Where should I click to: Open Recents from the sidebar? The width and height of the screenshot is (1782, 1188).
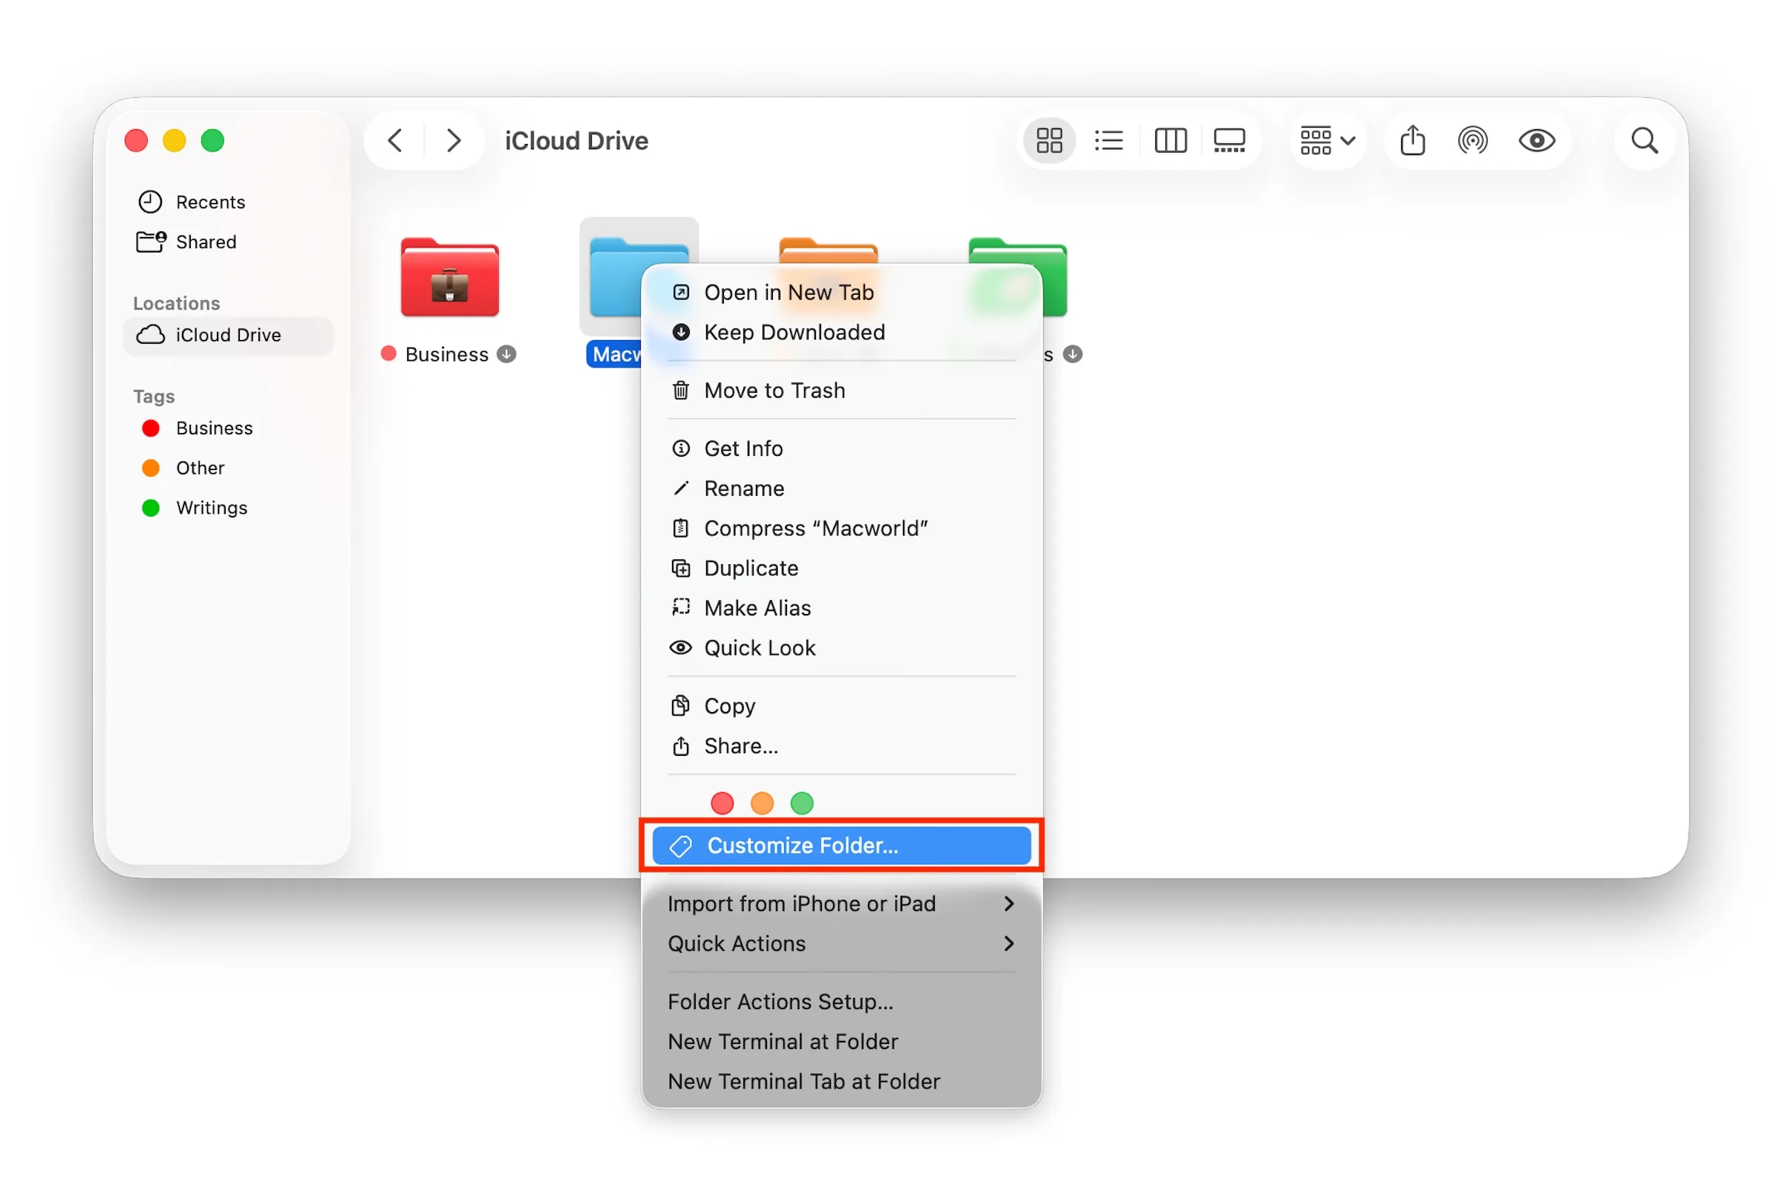(210, 201)
